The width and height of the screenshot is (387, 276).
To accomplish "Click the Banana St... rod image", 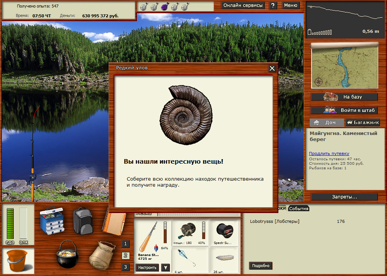I will pyautogui.click(x=148, y=236).
